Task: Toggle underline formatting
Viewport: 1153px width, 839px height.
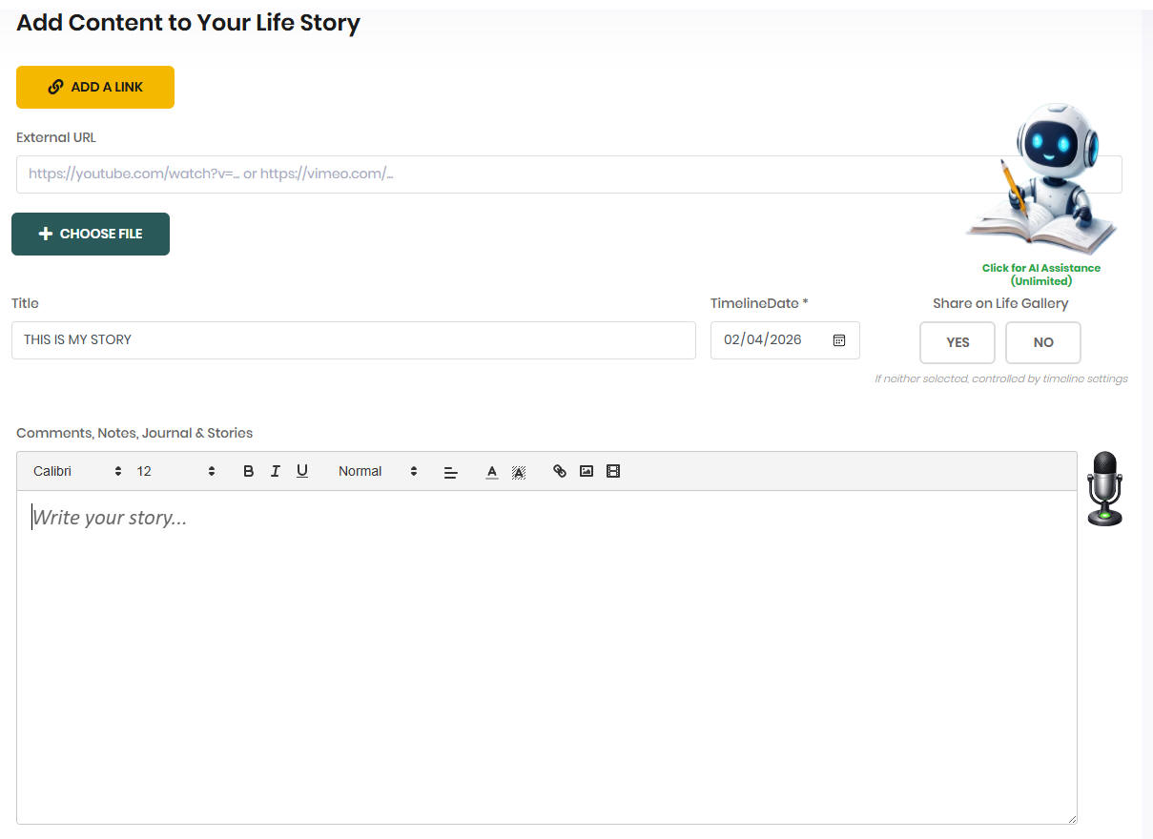Action: pos(301,470)
